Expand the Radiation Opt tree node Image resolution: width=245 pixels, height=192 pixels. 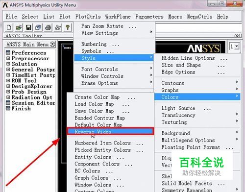8,97
